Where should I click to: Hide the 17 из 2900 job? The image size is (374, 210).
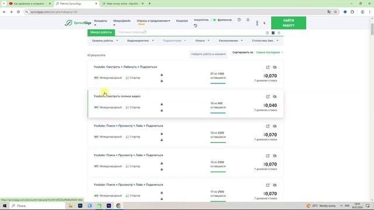coord(275,185)
